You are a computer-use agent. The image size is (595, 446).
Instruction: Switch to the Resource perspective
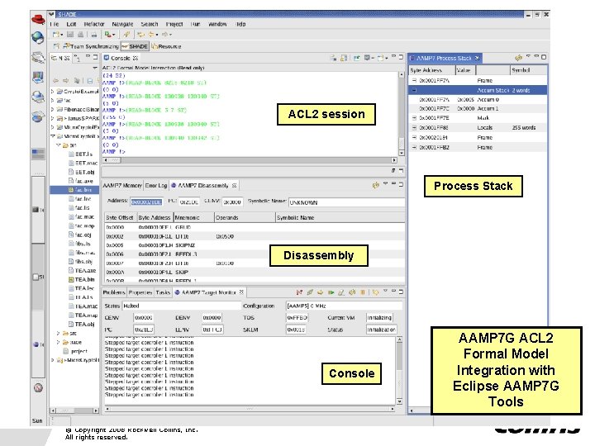[x=167, y=46]
